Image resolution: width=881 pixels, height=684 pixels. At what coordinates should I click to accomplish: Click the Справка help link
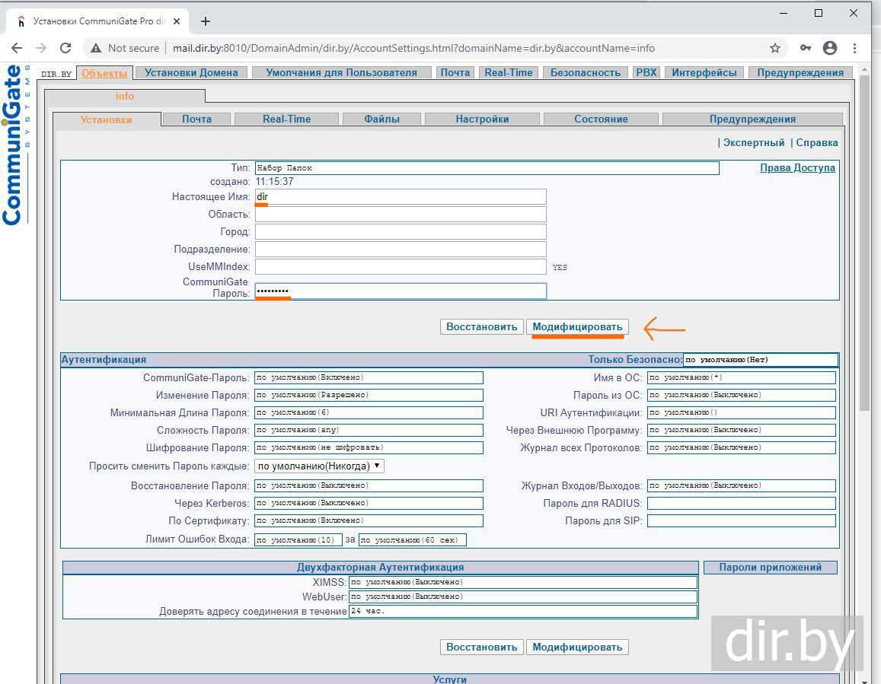click(816, 142)
